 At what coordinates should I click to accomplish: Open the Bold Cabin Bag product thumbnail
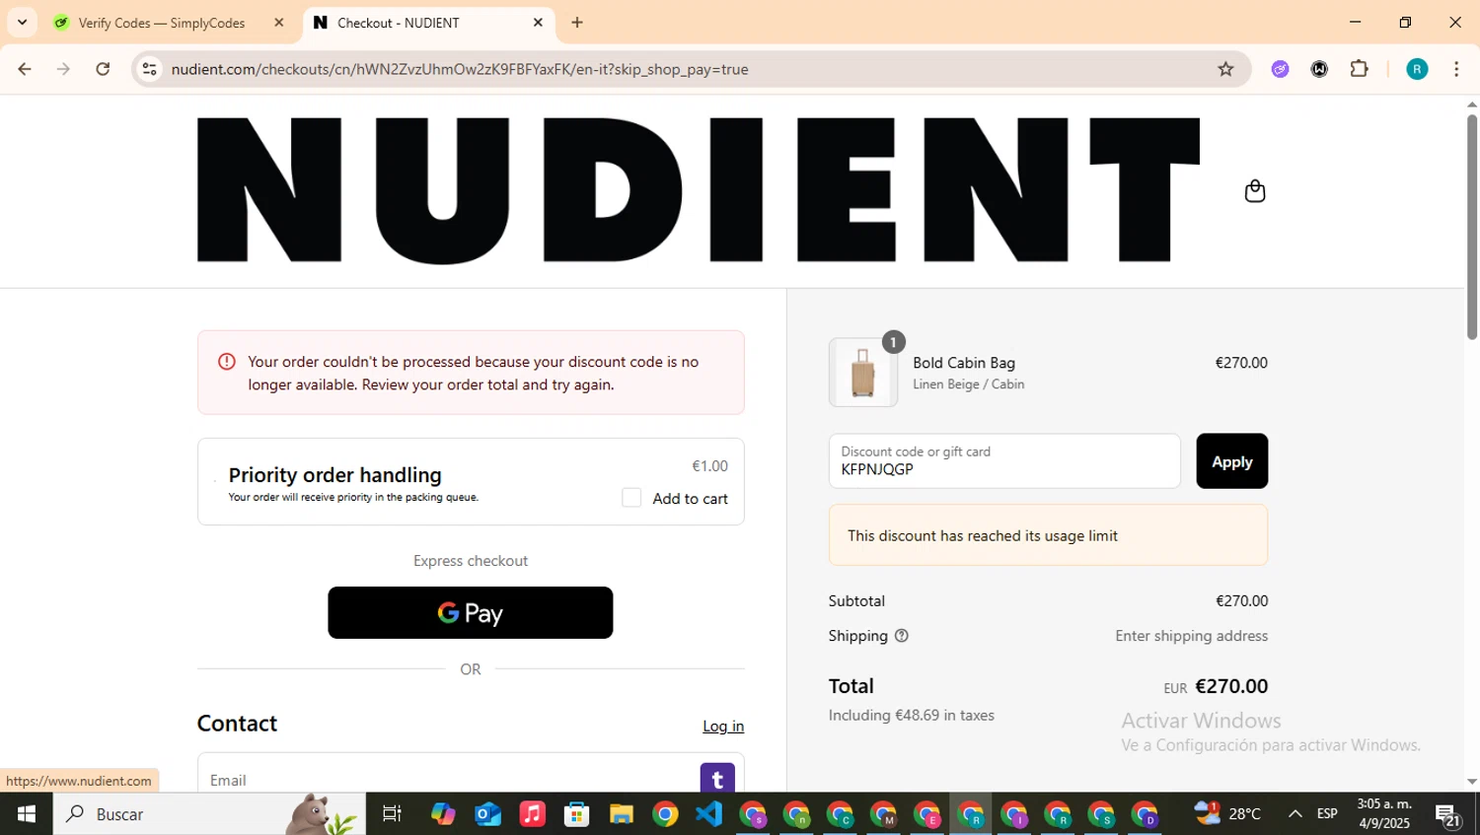[863, 373]
